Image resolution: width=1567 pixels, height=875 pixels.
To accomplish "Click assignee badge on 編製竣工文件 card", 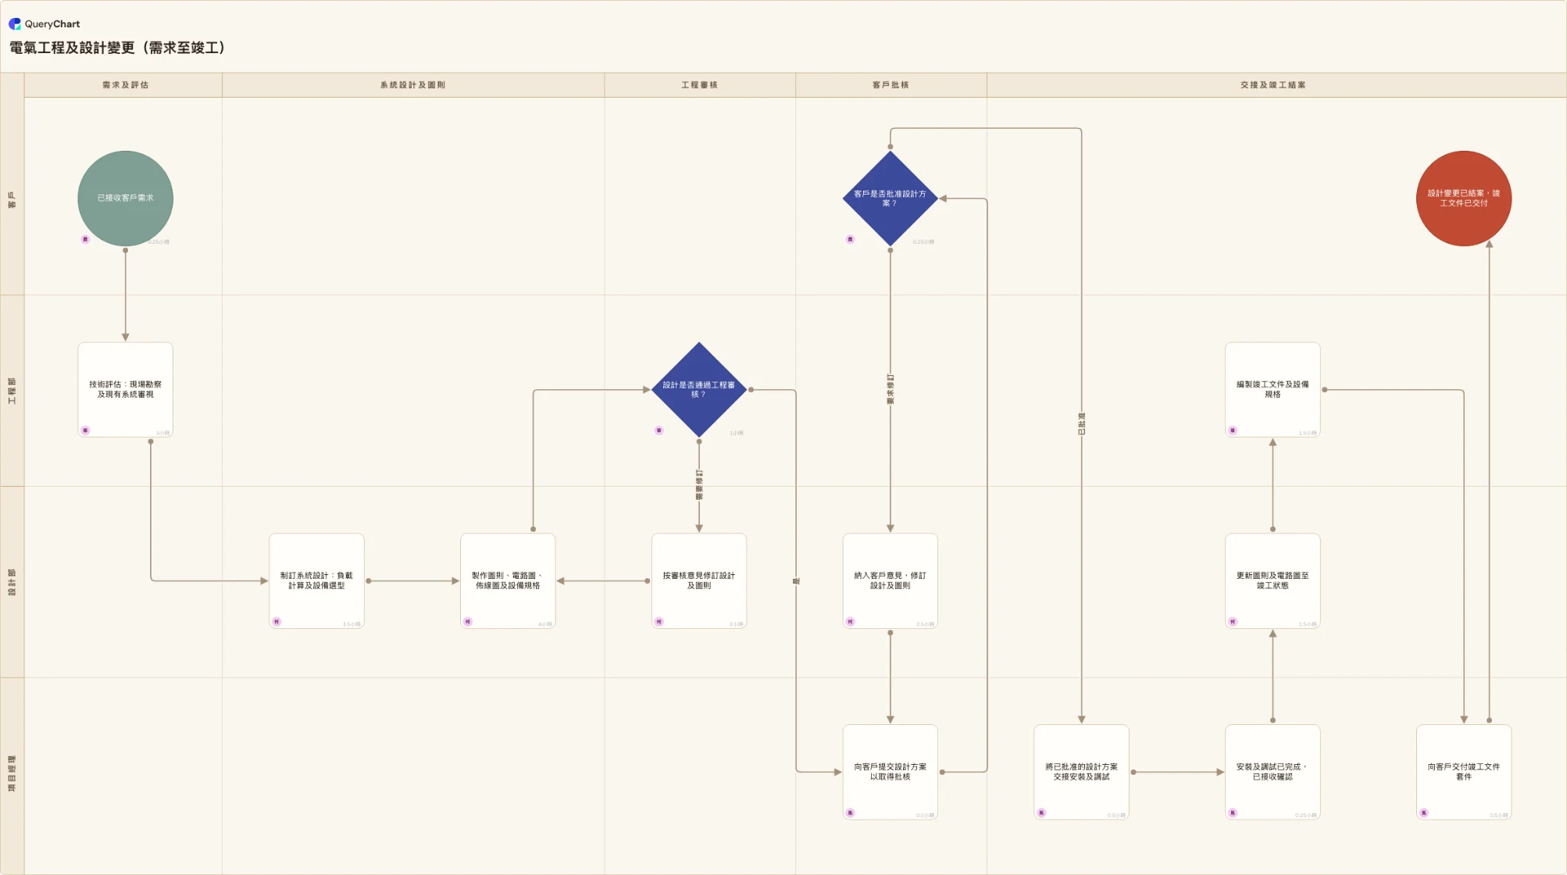I will pos(1233,430).
